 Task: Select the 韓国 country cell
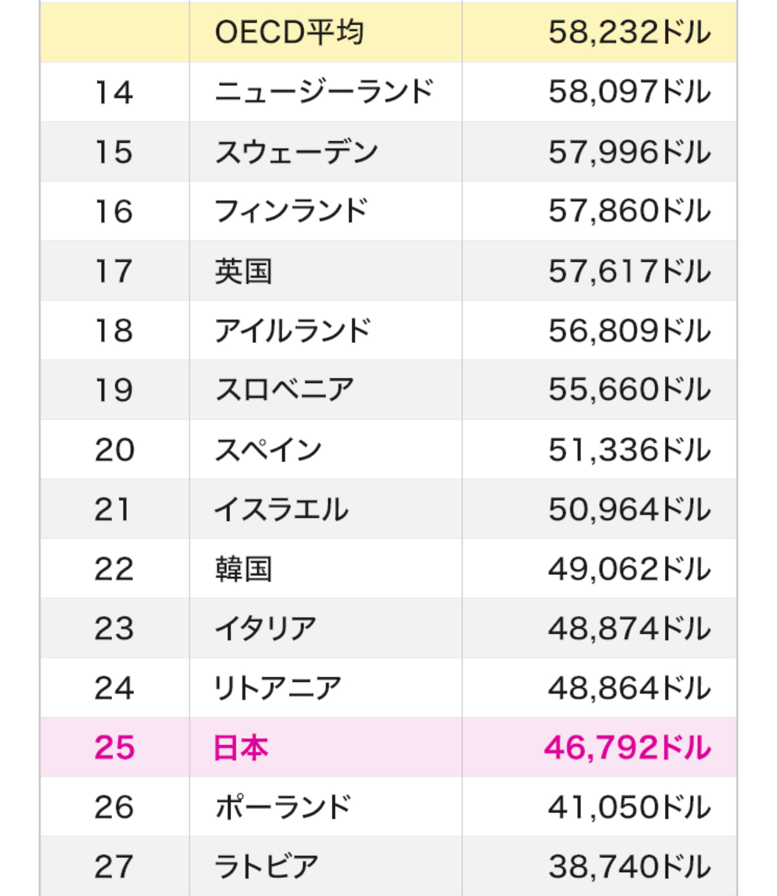(x=244, y=569)
